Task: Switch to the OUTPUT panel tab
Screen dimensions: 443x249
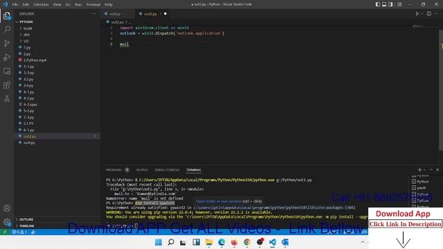Action: [142, 169]
